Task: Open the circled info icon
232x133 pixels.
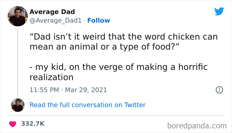Action: (219, 90)
